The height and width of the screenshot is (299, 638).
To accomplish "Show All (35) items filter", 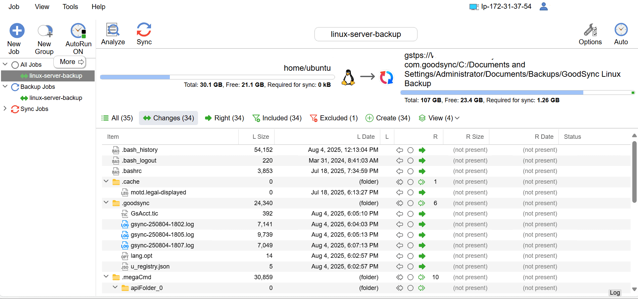I will 117,118.
